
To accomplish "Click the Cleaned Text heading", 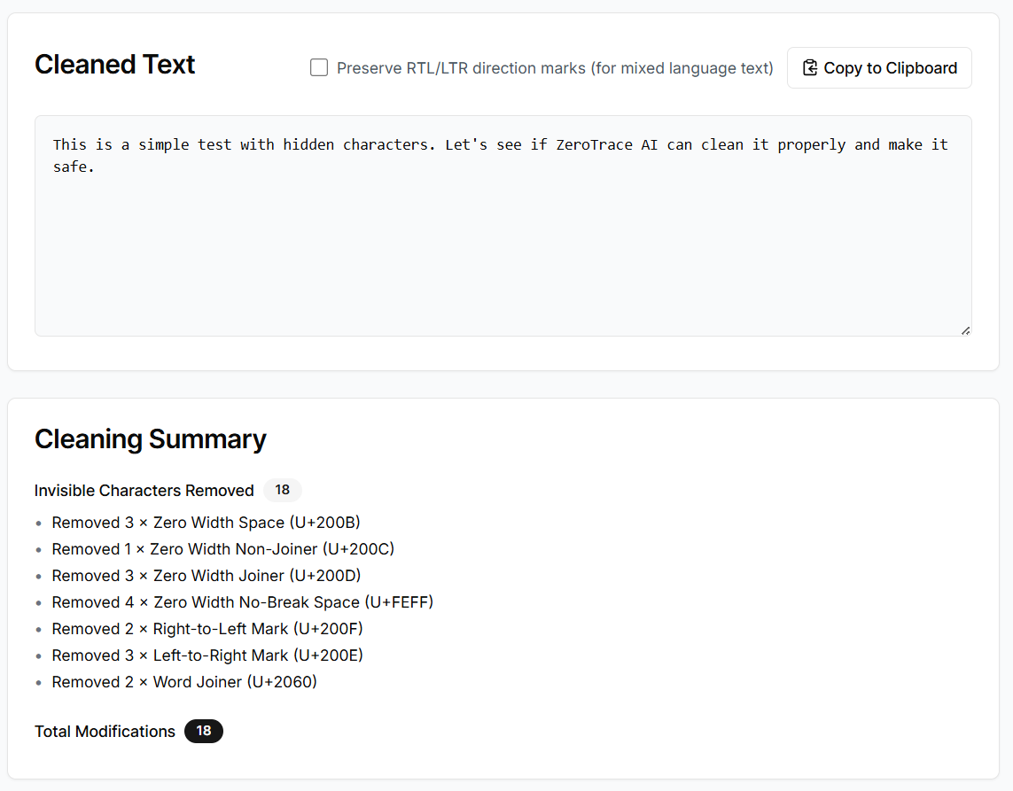I will click(114, 65).
